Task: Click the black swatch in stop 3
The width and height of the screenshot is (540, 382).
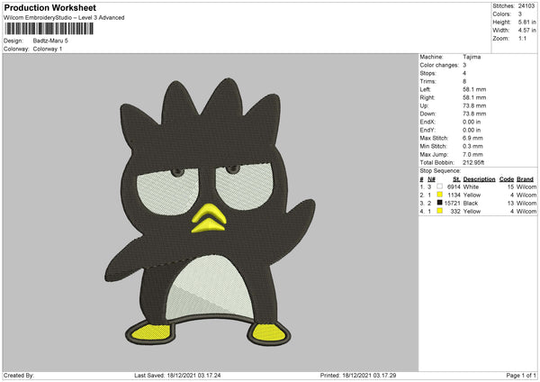Action: pos(440,203)
